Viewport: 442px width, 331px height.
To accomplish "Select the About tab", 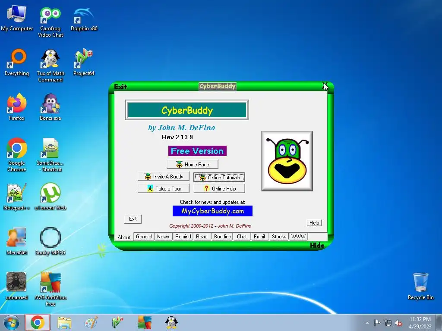I will (x=124, y=237).
